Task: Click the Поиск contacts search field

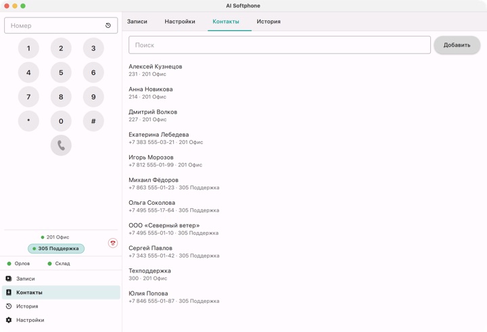Action: pos(279,45)
